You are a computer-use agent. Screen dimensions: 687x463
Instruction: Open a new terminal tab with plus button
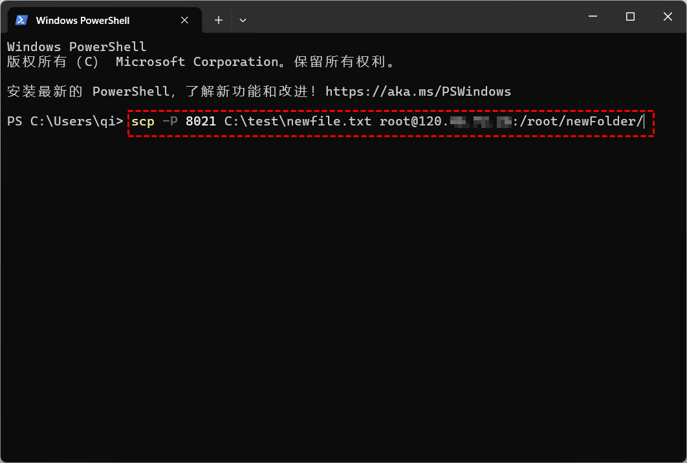coord(218,20)
